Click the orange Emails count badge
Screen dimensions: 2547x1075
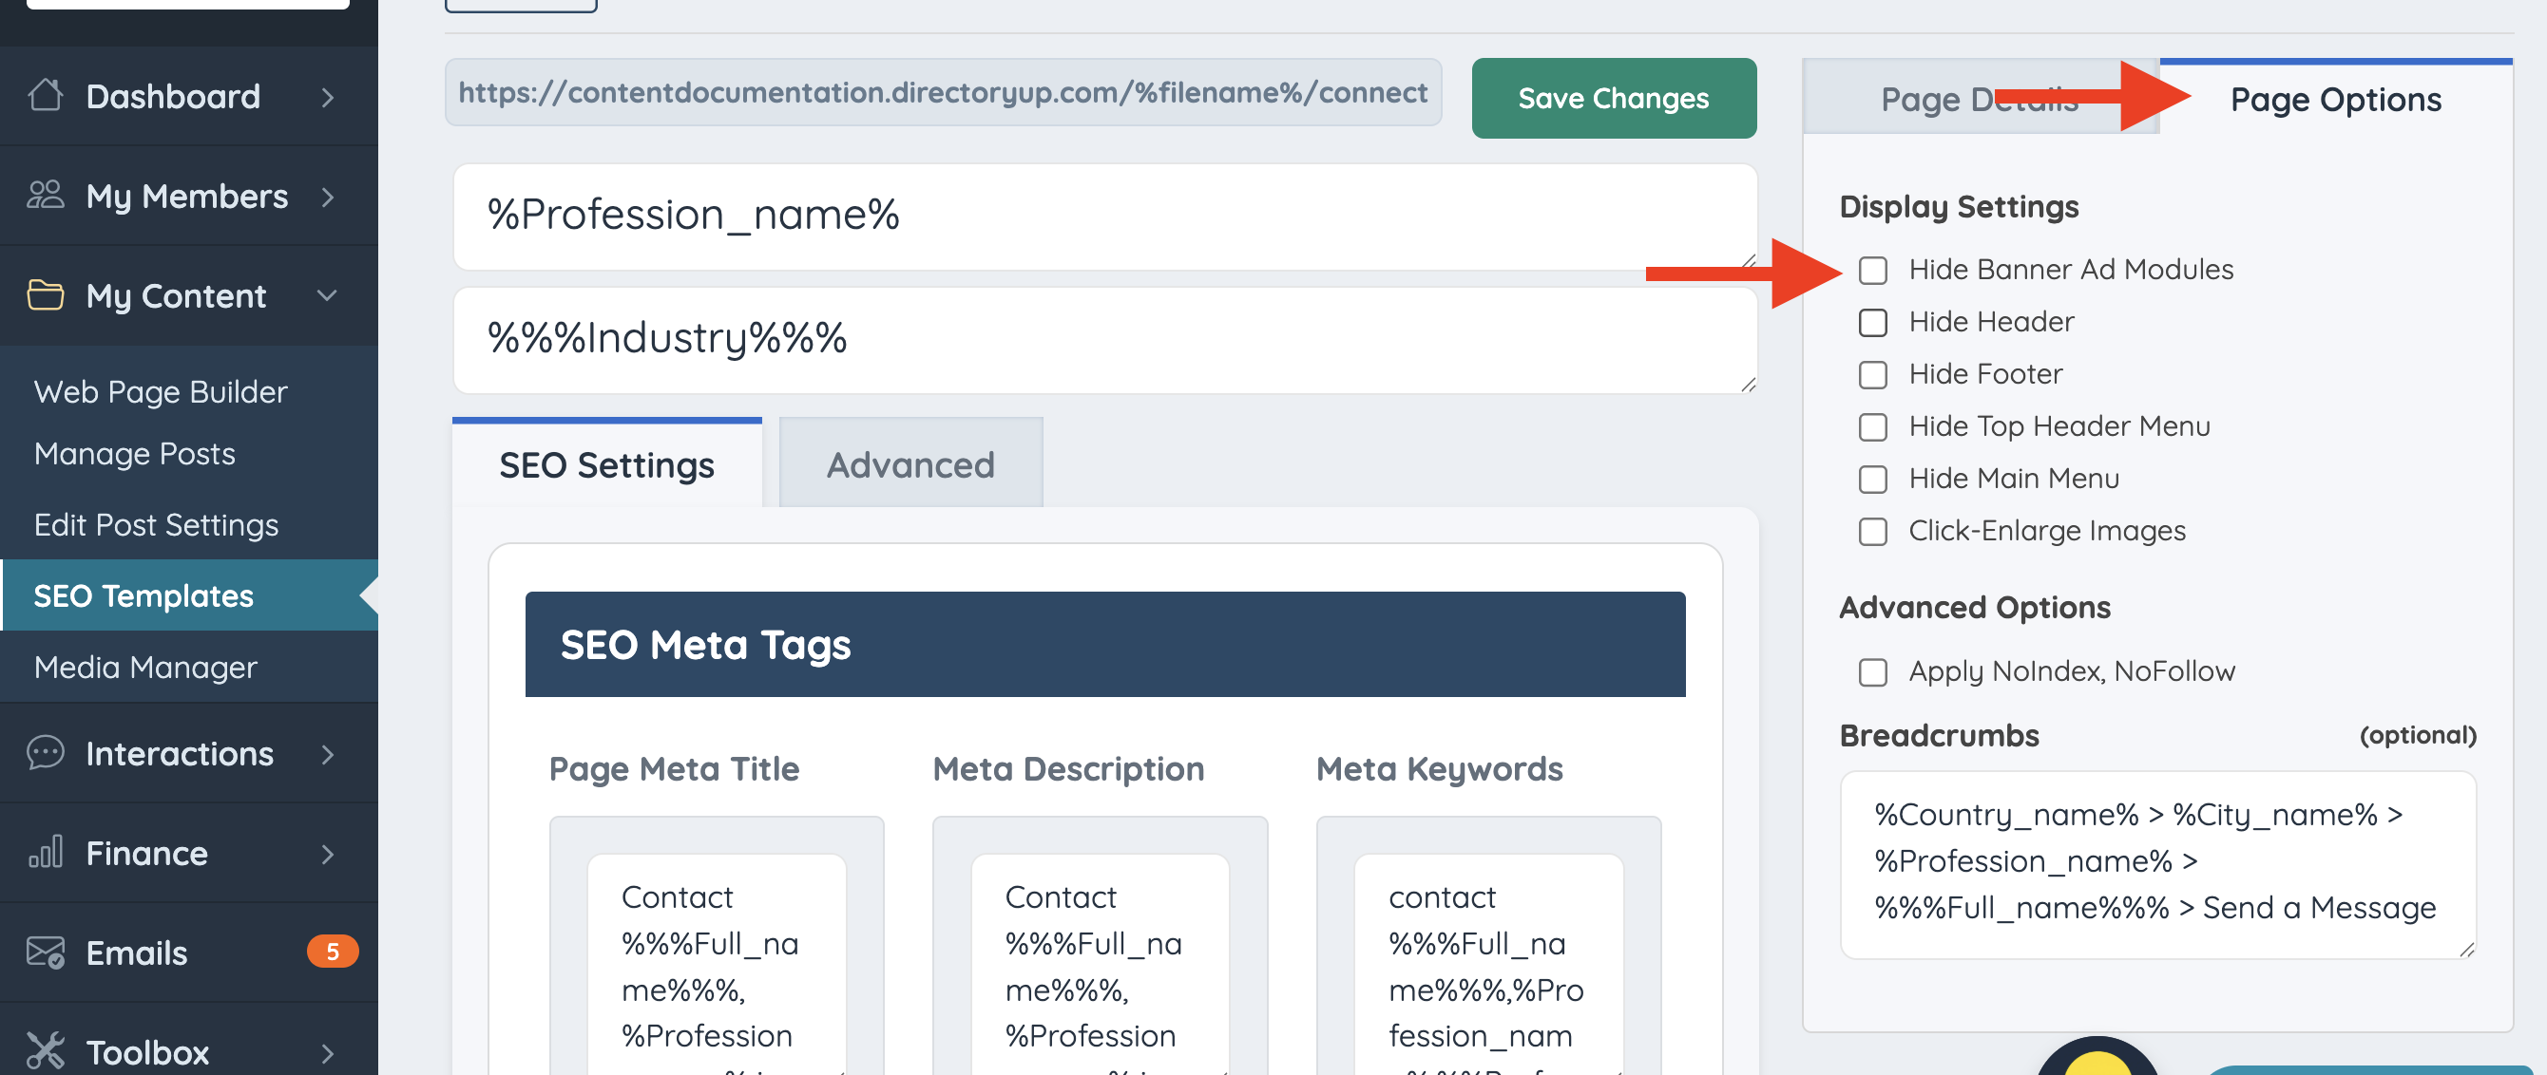333,952
